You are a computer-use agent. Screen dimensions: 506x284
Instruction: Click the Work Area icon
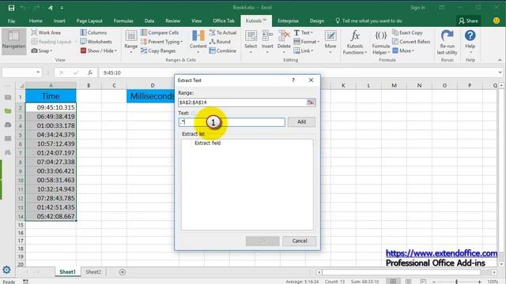[x=34, y=32]
